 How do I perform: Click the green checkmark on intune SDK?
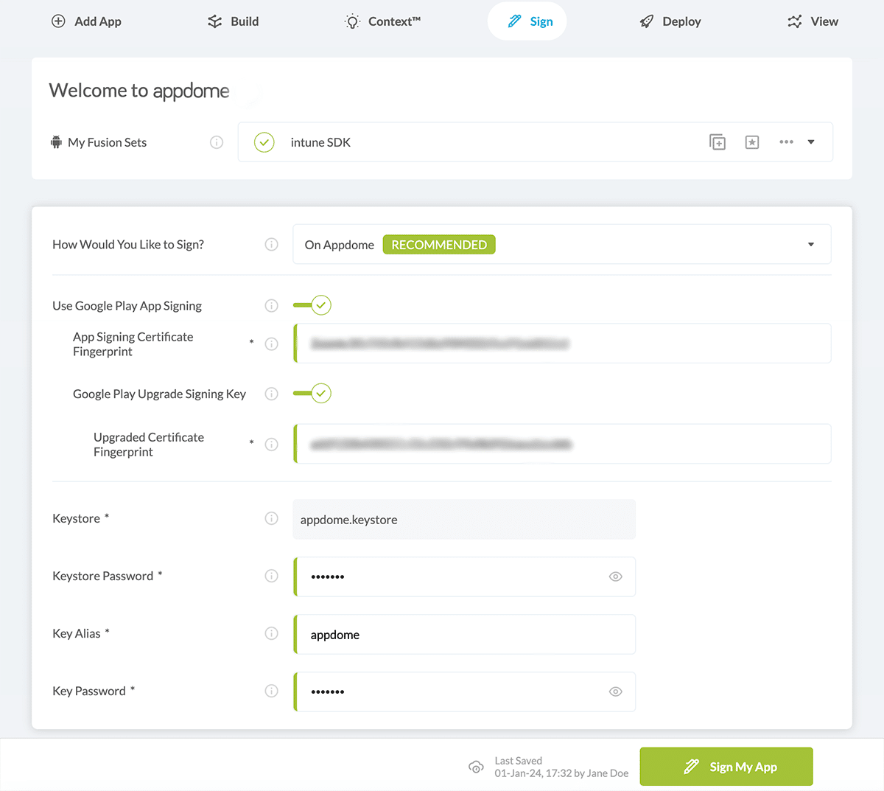pos(264,142)
